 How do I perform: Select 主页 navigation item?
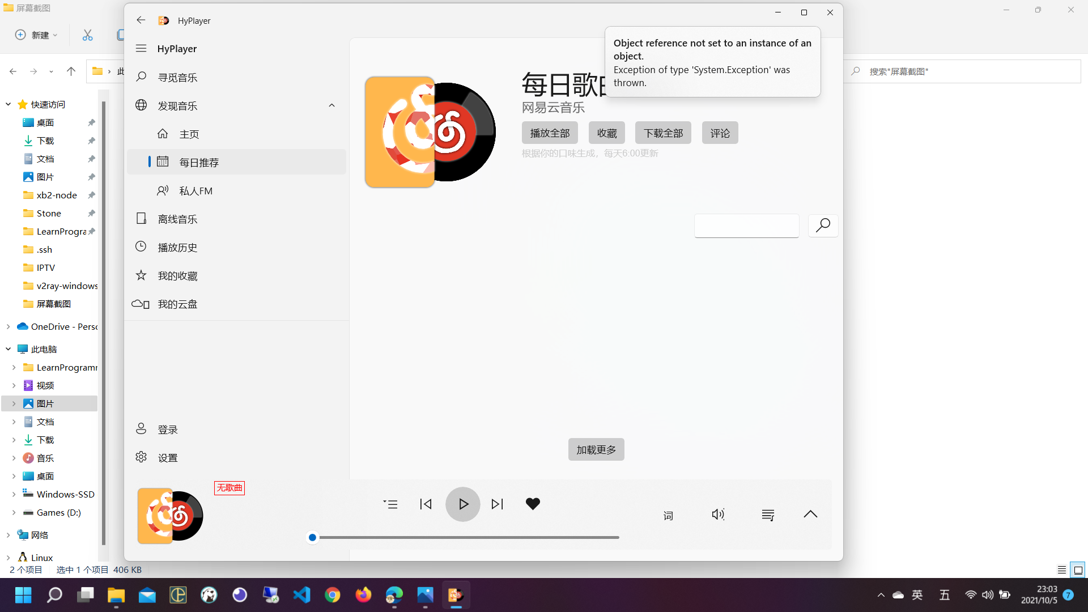point(189,134)
